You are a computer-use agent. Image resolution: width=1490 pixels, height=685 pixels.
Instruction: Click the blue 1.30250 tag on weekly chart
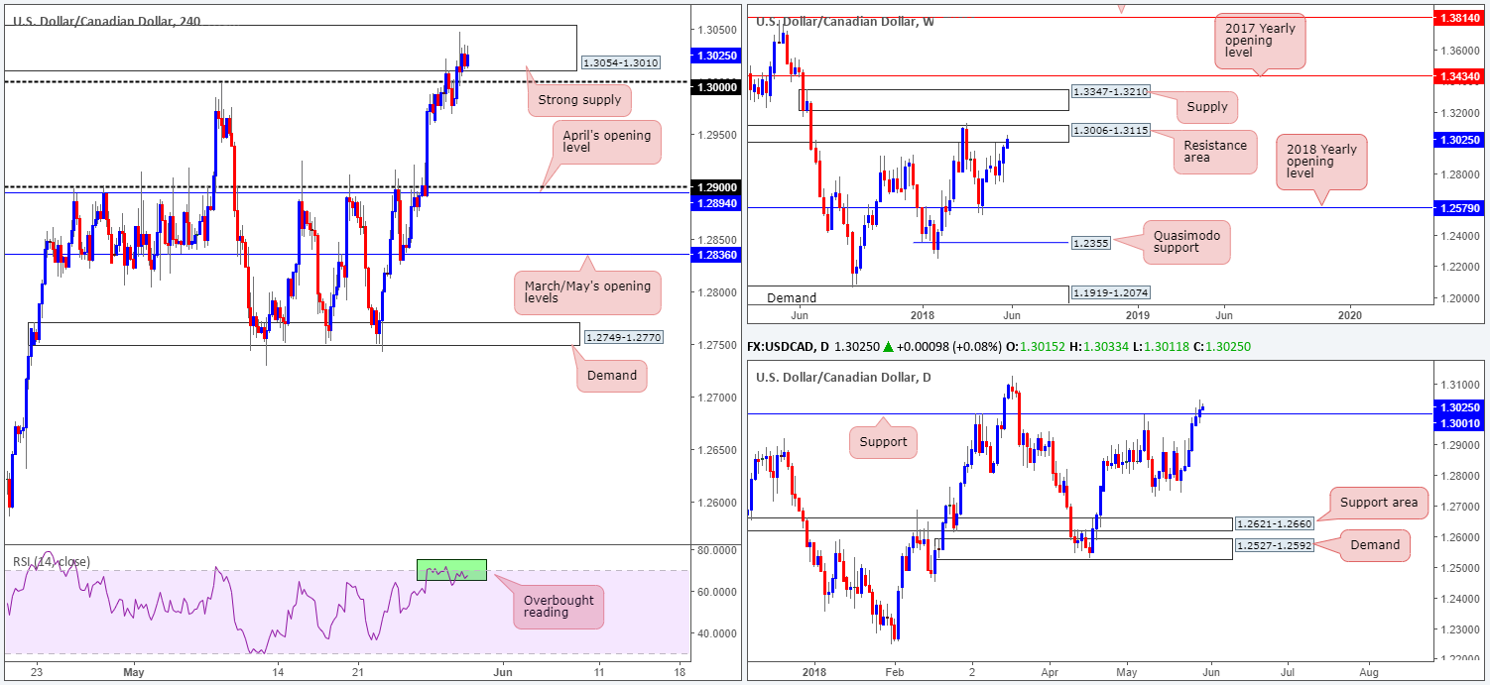coord(1461,141)
